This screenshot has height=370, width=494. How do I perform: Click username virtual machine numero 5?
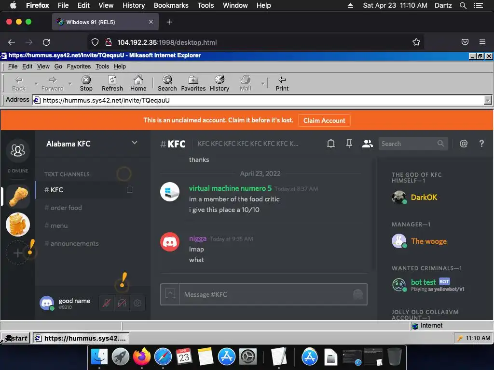click(230, 188)
